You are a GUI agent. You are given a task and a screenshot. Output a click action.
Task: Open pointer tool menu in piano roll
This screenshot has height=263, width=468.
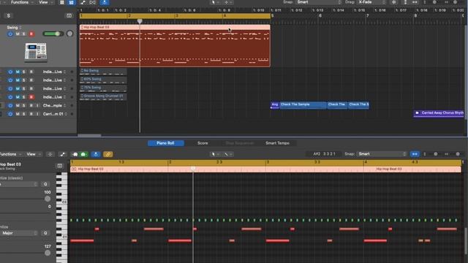pos(215,154)
